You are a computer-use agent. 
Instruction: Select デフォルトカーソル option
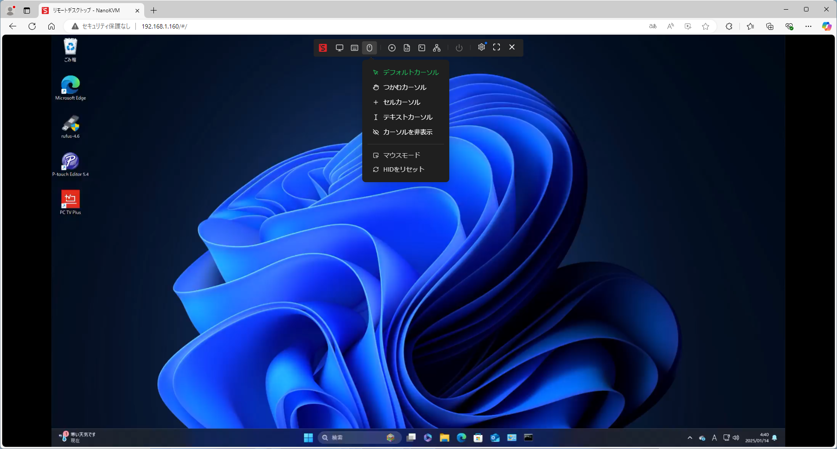tap(406, 72)
